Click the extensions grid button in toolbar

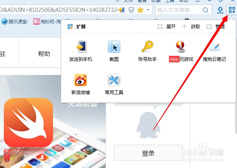(232, 10)
